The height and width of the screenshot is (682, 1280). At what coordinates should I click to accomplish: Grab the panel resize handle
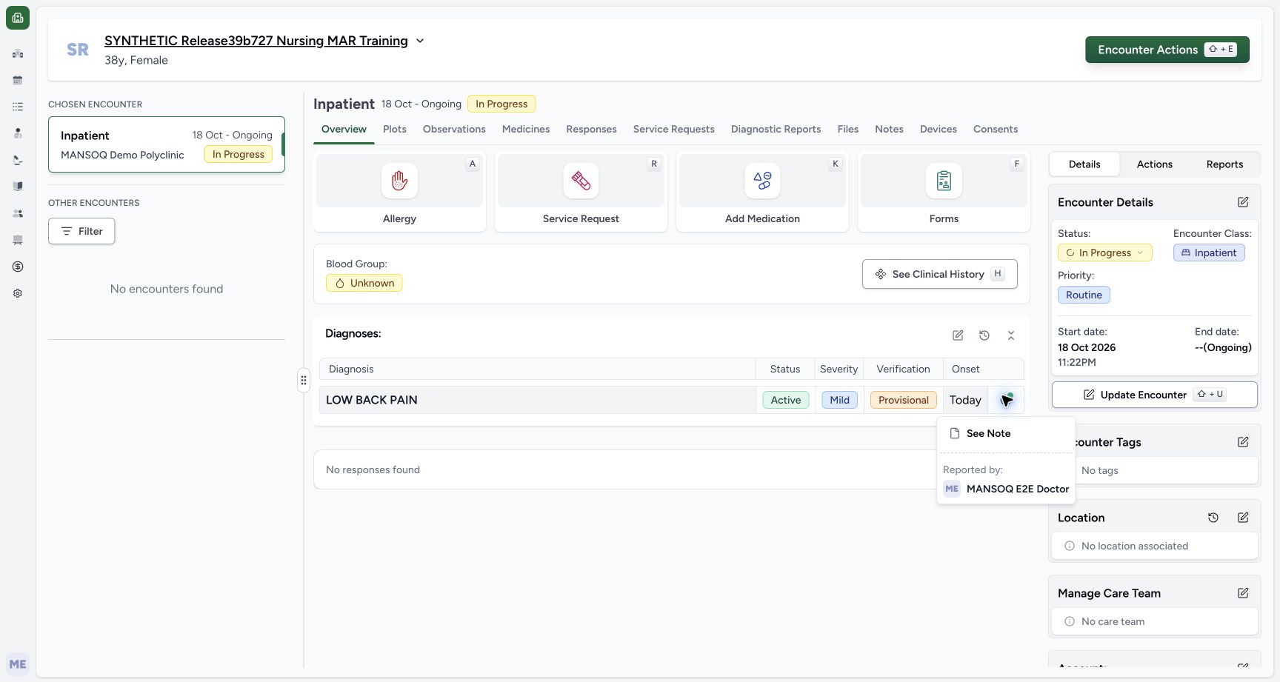click(304, 380)
